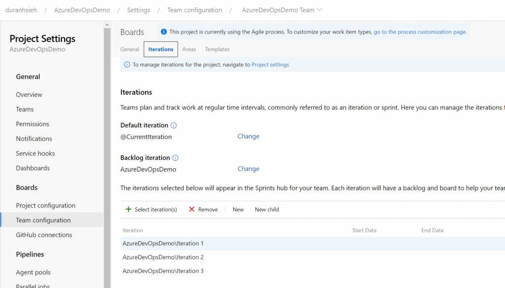
Task: Click Change for Backlog iteration
Action: click(x=248, y=169)
